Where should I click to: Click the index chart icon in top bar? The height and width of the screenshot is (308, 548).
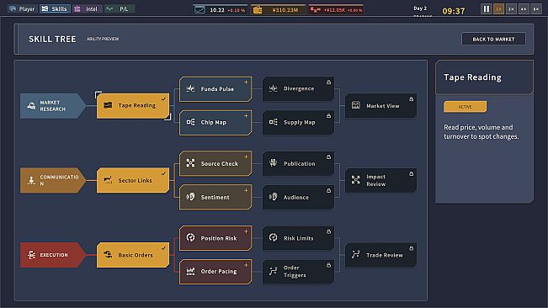pos(200,10)
